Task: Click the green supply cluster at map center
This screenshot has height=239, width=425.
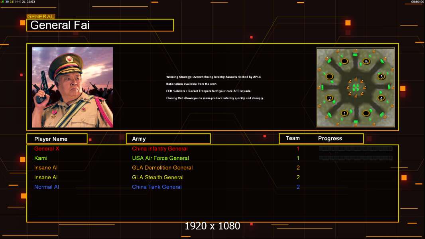Action: tap(356, 87)
